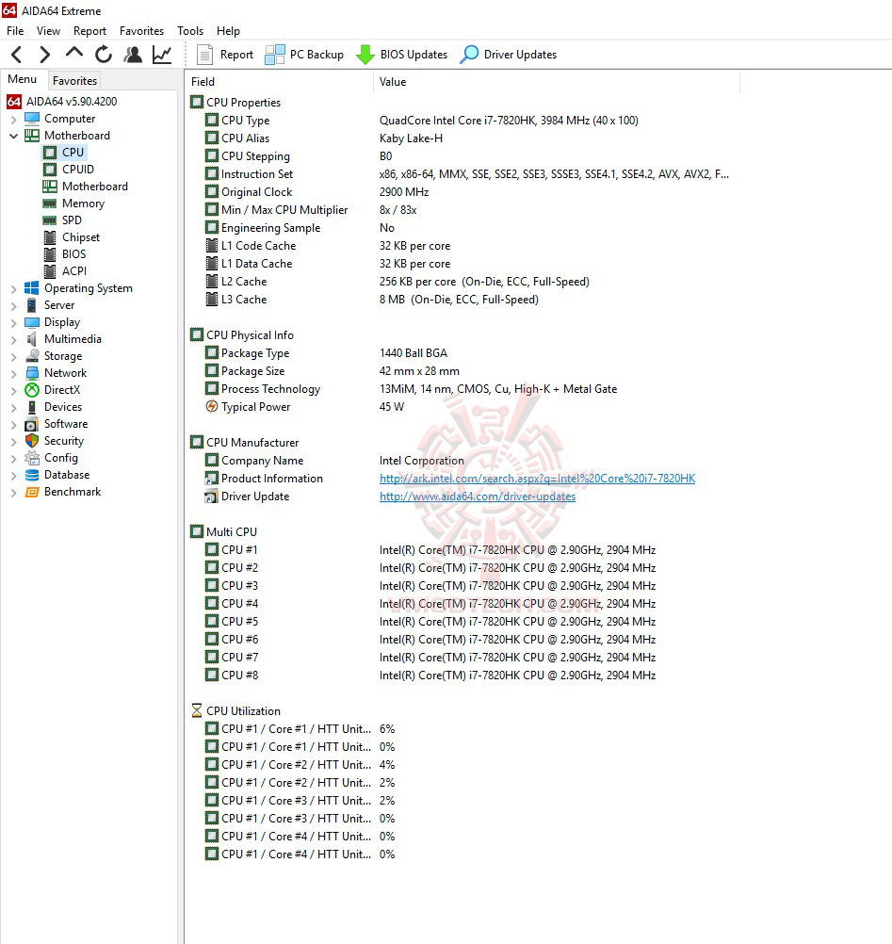Collapse the Motherboard tree node
The image size is (892, 944).
pyautogui.click(x=14, y=136)
